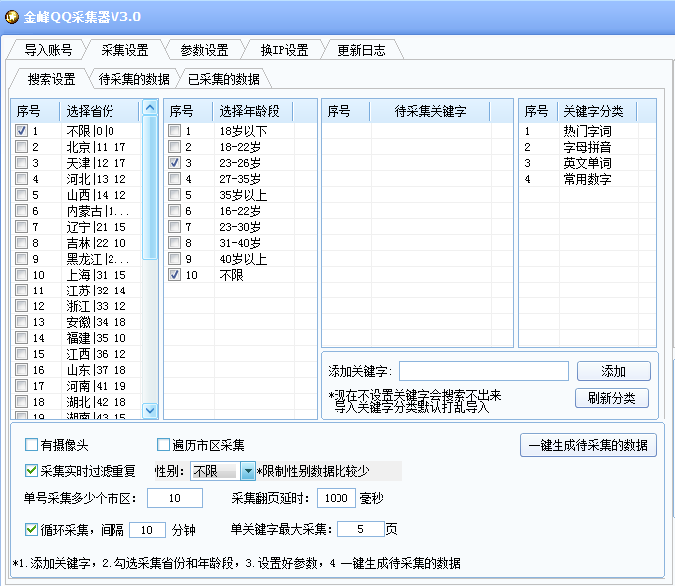The width and height of the screenshot is (675, 586).
Task: Toggle the 采集实时过滤重复 checkbox
Action: [31, 471]
